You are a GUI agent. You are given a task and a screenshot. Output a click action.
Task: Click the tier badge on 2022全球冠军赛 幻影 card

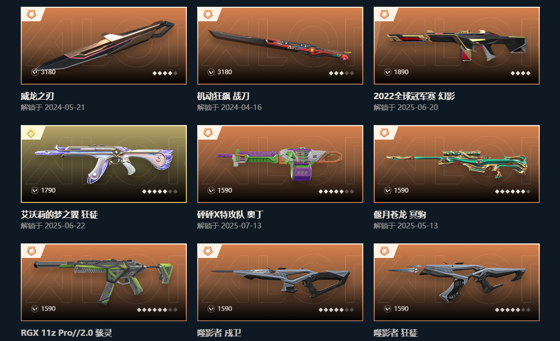(384, 15)
